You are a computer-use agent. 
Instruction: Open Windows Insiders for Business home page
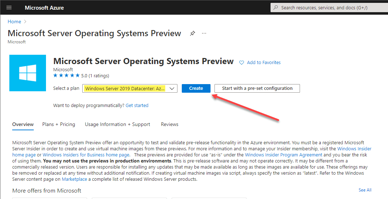(86, 155)
